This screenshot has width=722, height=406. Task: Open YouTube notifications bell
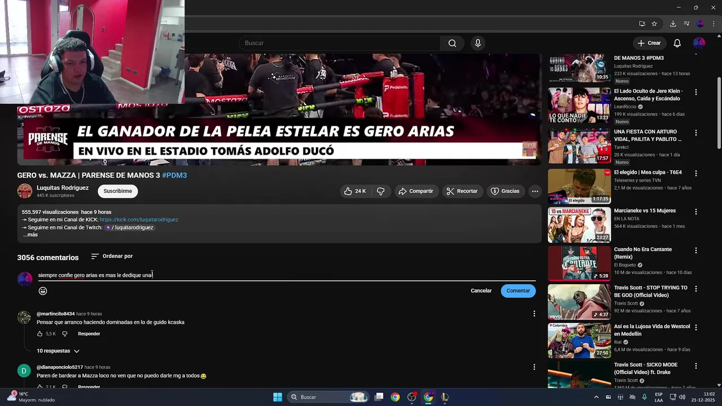tap(677, 43)
